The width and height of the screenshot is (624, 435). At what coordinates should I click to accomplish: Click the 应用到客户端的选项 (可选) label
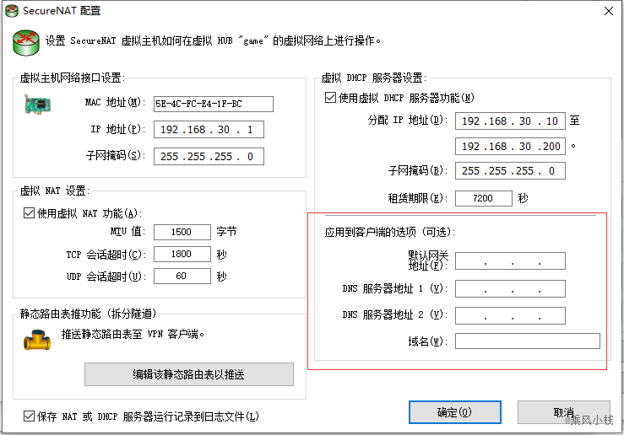point(390,232)
